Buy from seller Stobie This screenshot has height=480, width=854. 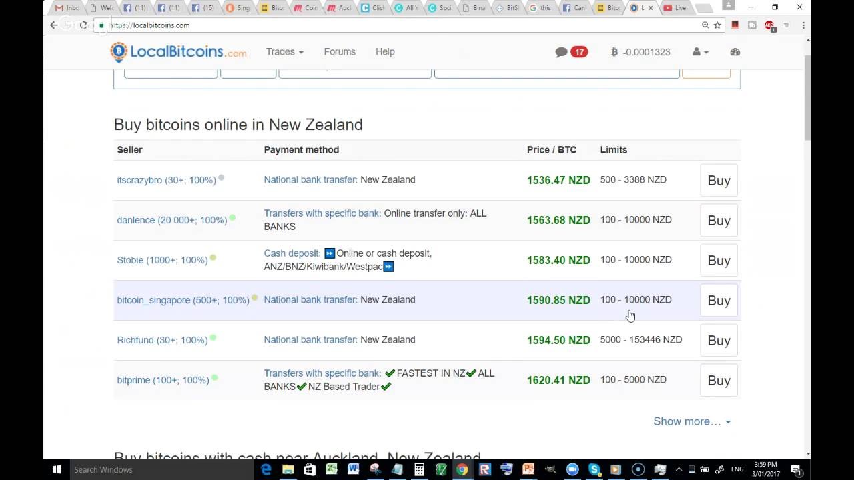coord(719,260)
